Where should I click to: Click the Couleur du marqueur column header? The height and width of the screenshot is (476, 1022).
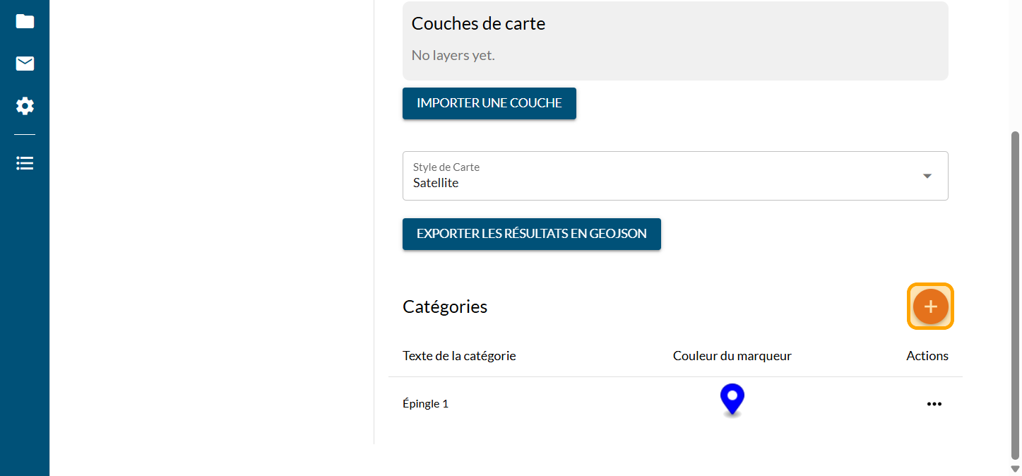pos(732,356)
